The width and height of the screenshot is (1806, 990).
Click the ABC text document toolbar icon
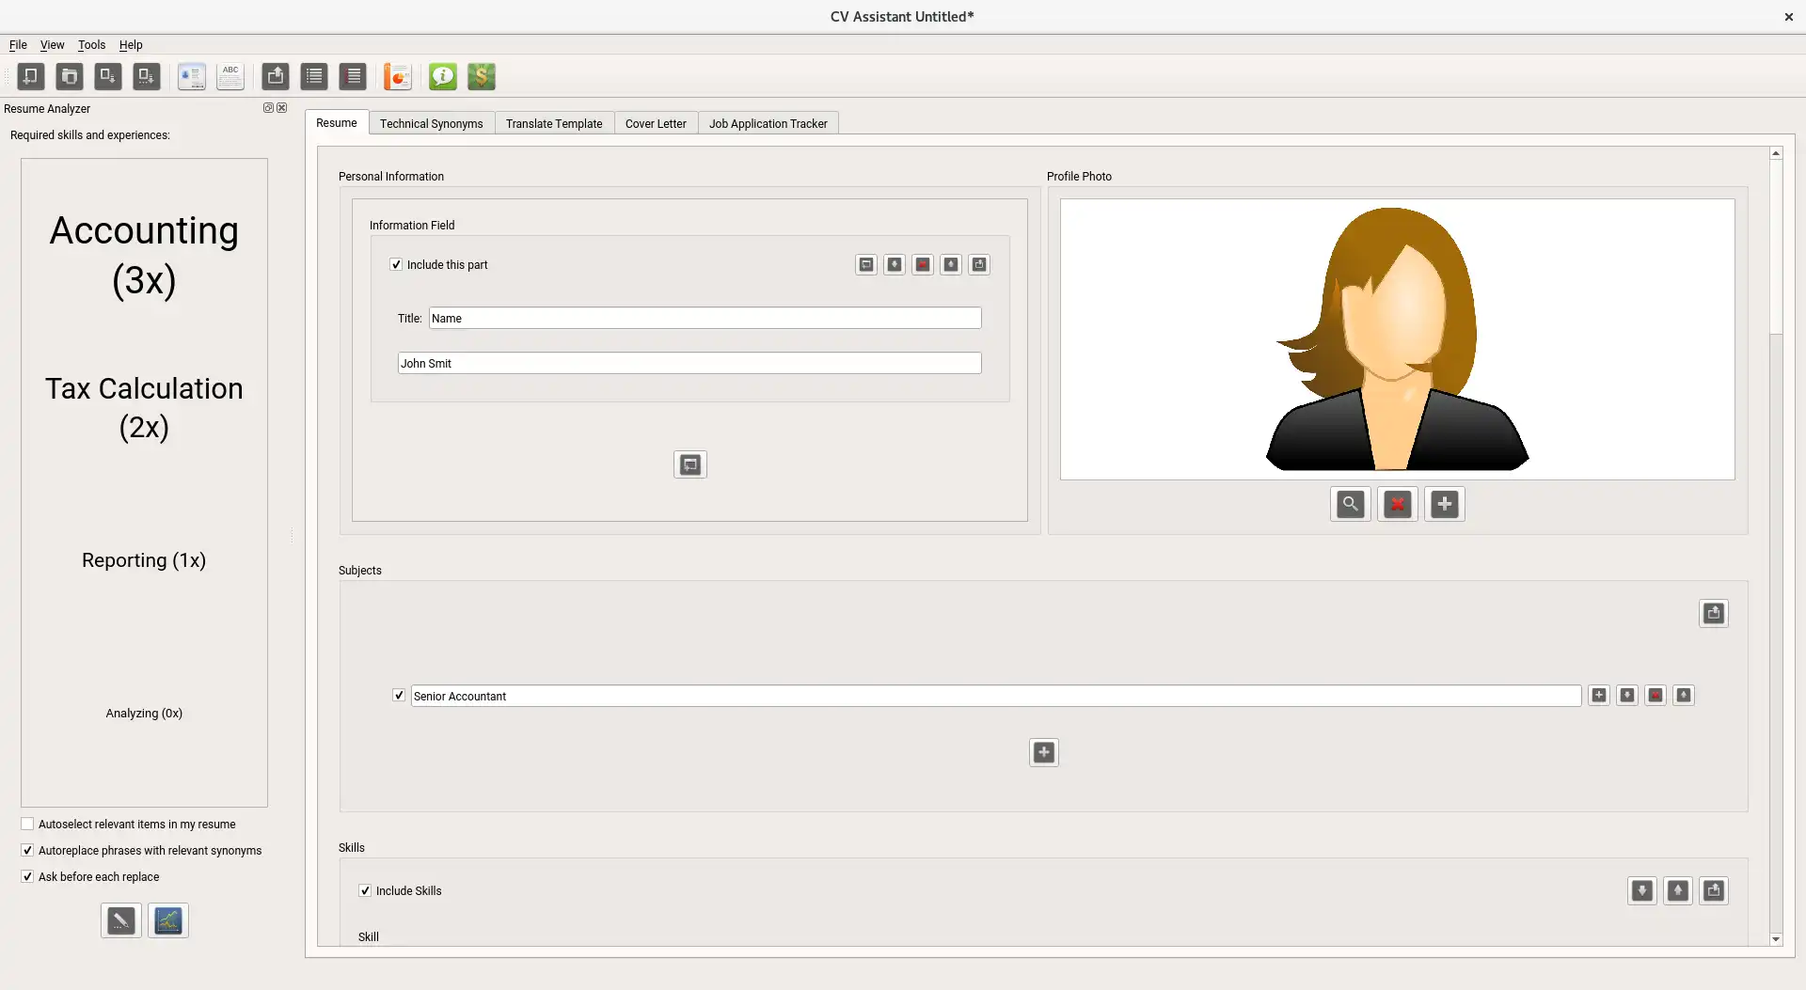tap(230, 76)
